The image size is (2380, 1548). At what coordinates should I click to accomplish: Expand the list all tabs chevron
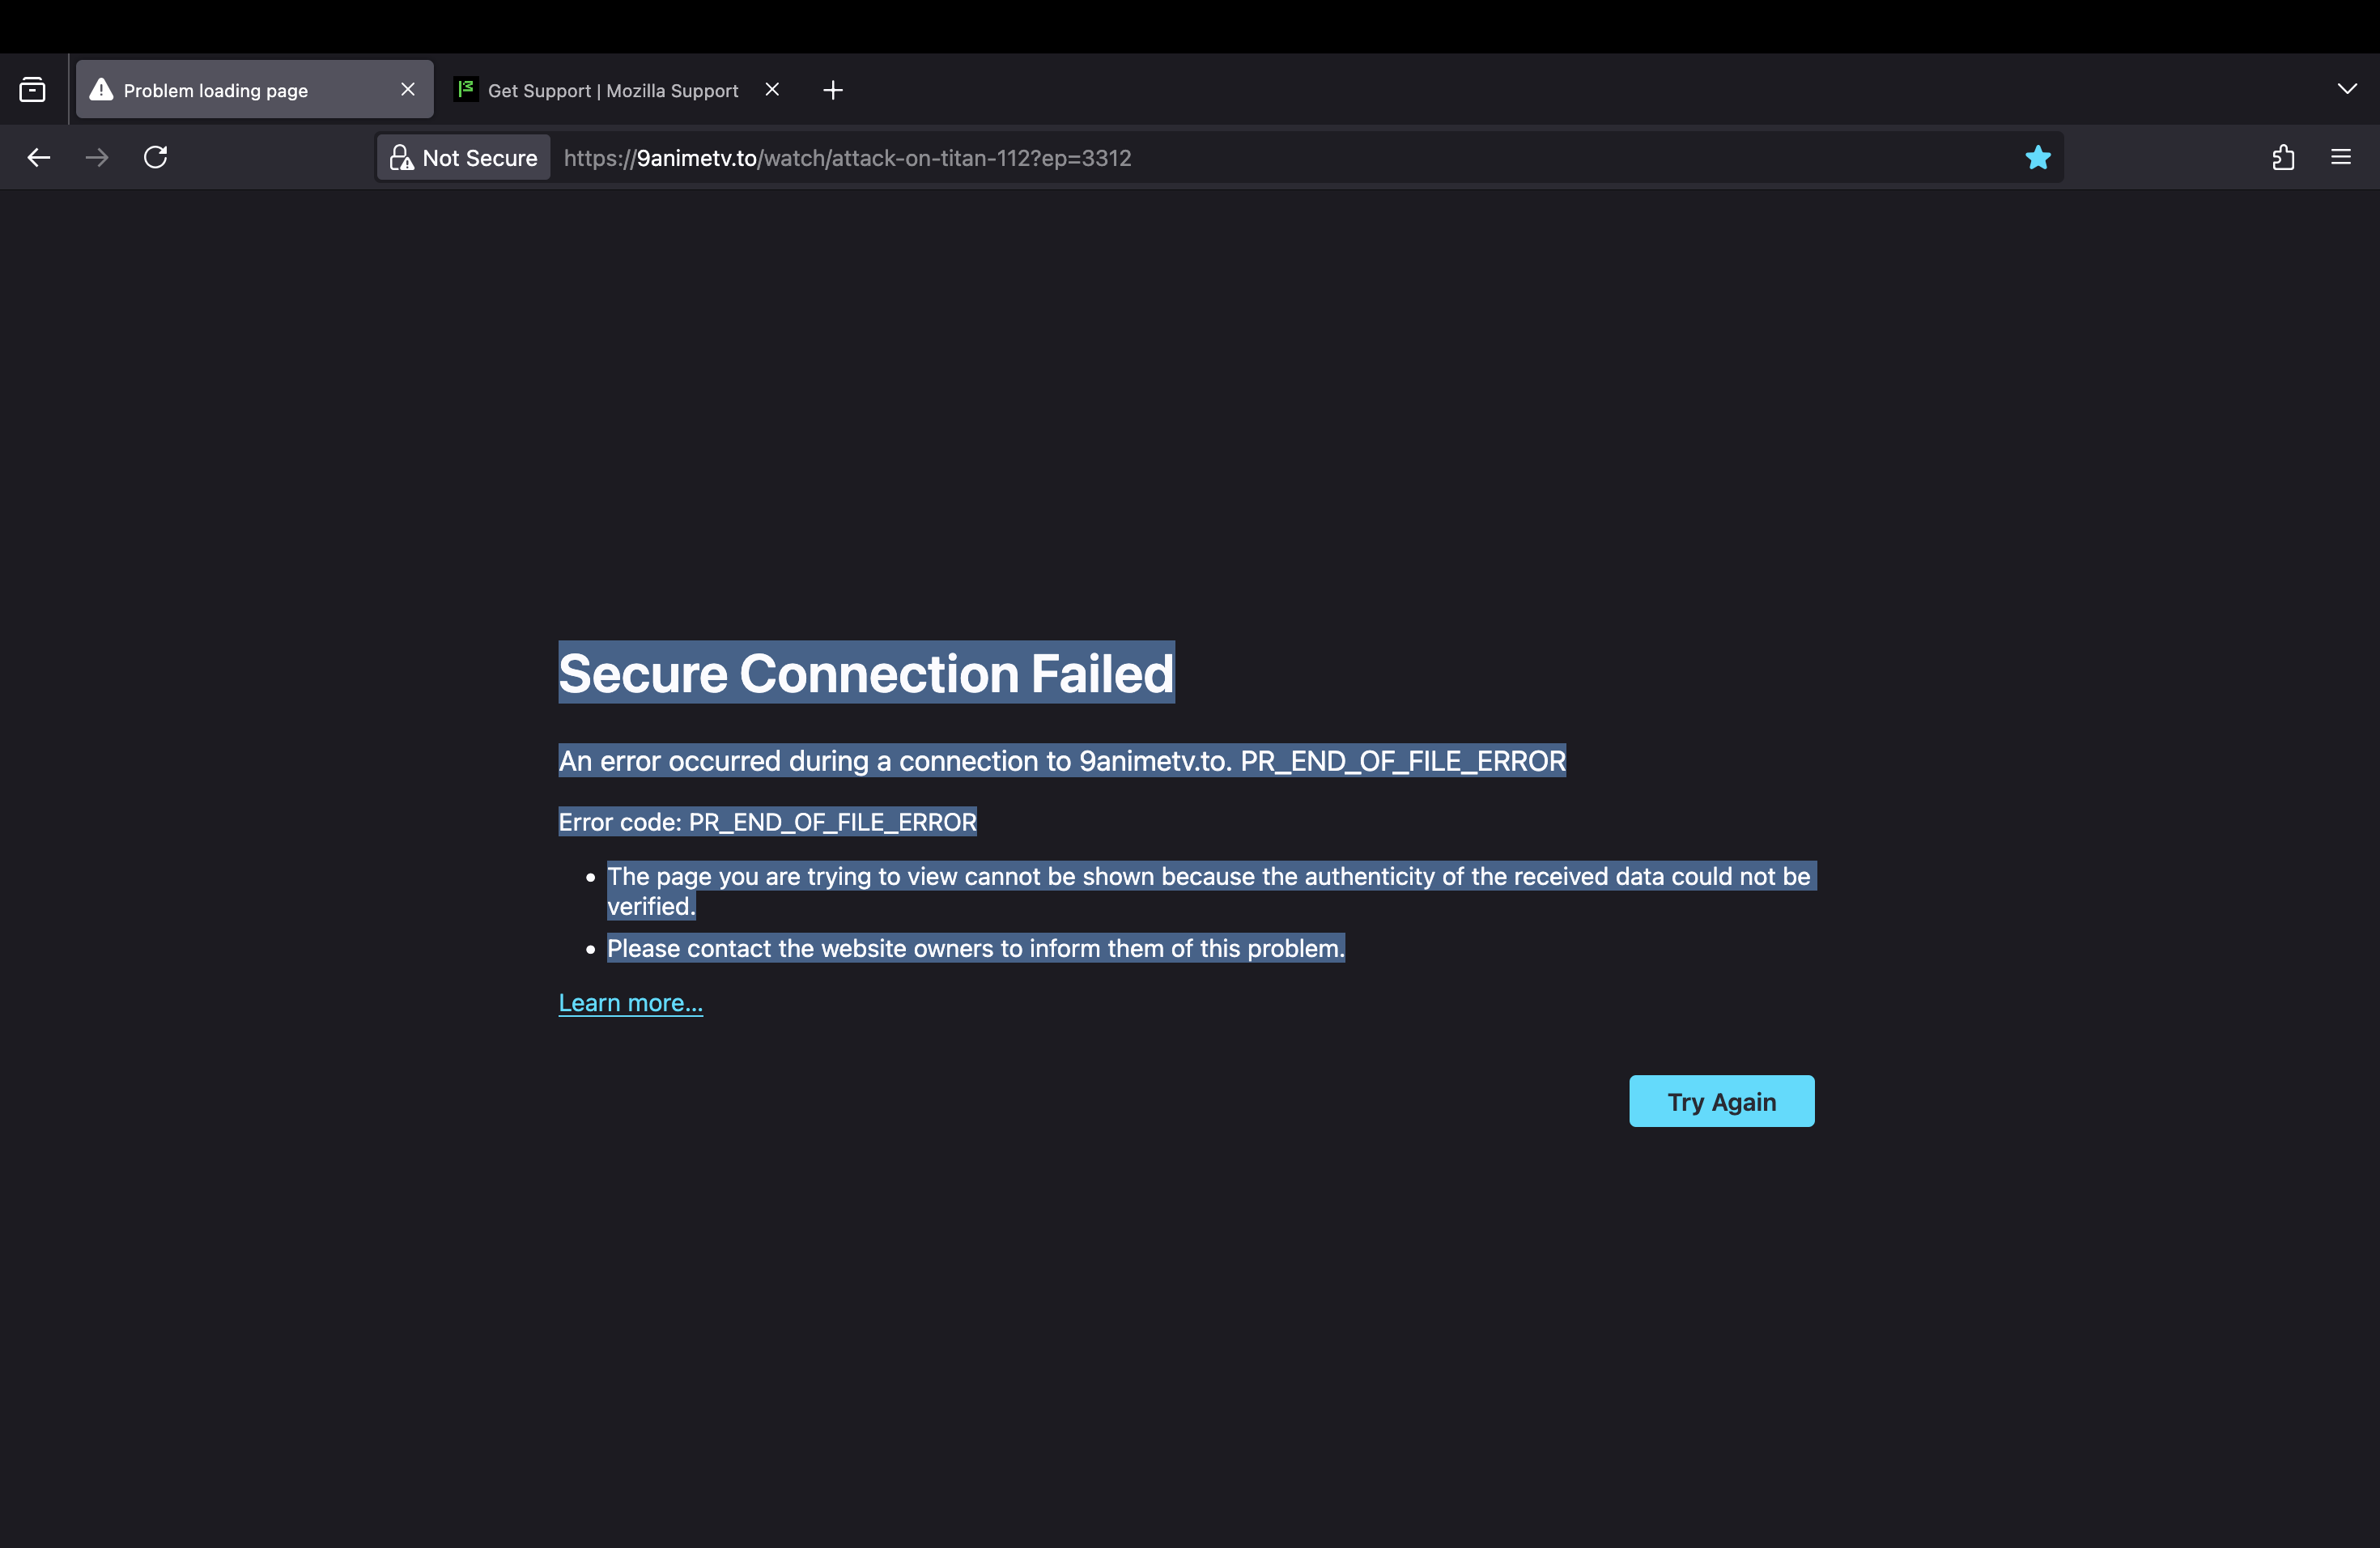(2346, 89)
